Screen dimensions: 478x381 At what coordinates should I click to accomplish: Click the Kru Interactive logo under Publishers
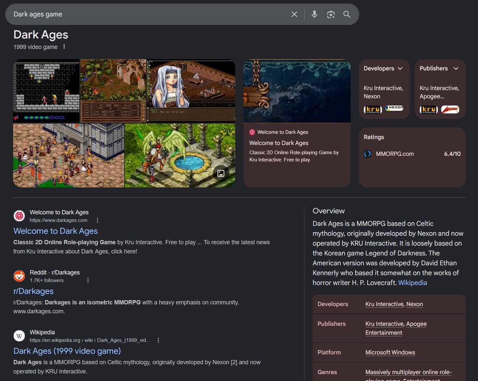click(x=429, y=109)
